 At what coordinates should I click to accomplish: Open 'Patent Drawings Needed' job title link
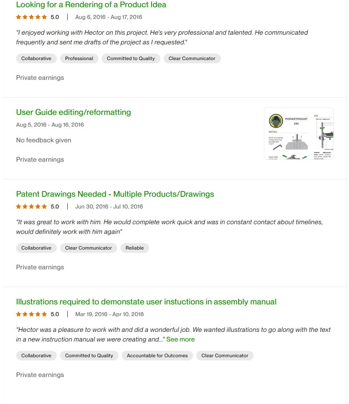coord(115,194)
